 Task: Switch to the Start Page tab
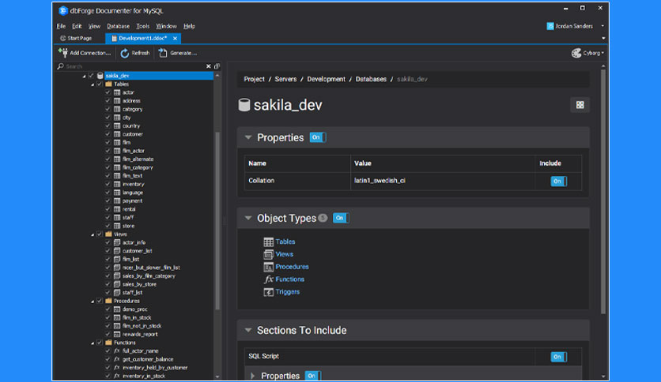pyautogui.click(x=76, y=39)
